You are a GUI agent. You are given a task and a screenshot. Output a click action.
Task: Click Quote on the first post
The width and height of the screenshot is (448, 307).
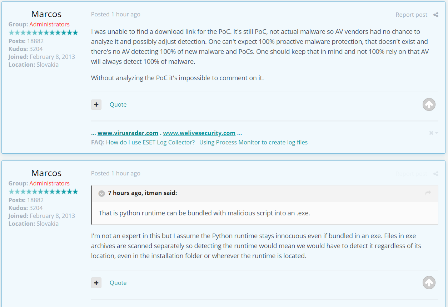coord(118,104)
